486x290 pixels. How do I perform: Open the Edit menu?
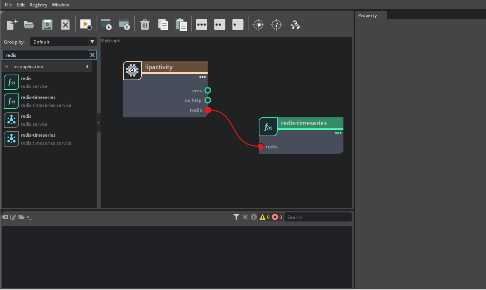pyautogui.click(x=21, y=5)
